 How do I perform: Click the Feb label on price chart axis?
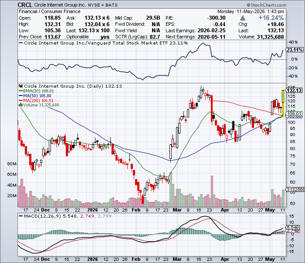pos(136,210)
